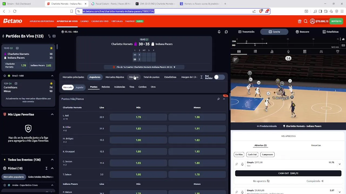The image size is (346, 194).
Task: Open the search magnifier in Betano header
Action: (x=305, y=21)
